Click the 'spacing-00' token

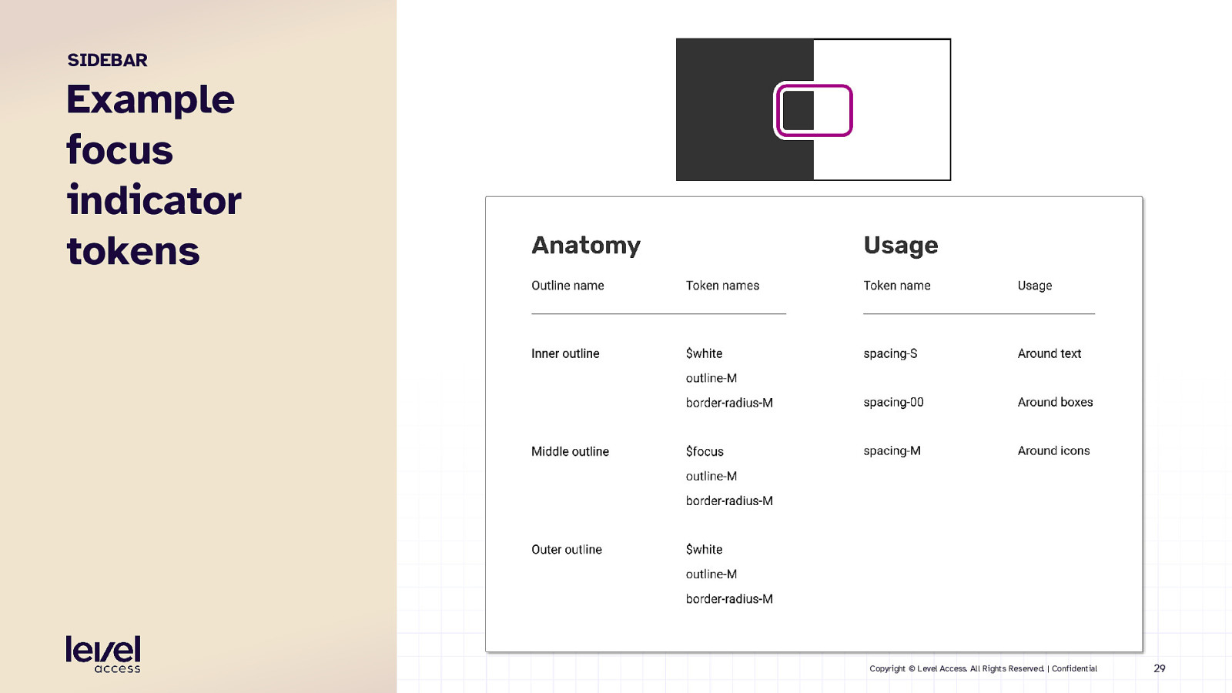tap(893, 402)
